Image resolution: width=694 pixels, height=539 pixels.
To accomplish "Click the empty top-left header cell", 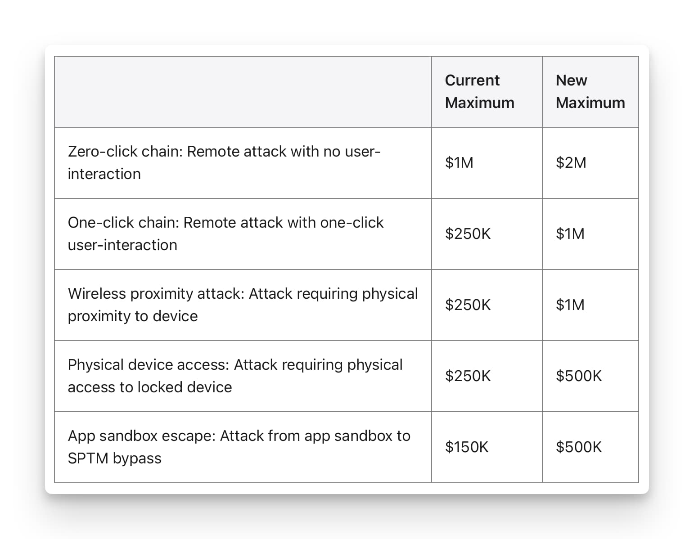I will tap(243, 92).
